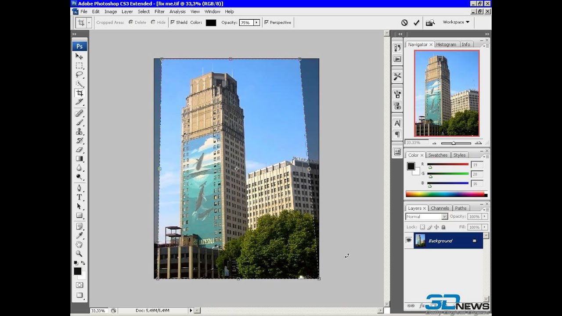Disable the Perspective checkbox
Viewport: 562px width, 316px height.
pyautogui.click(x=267, y=22)
